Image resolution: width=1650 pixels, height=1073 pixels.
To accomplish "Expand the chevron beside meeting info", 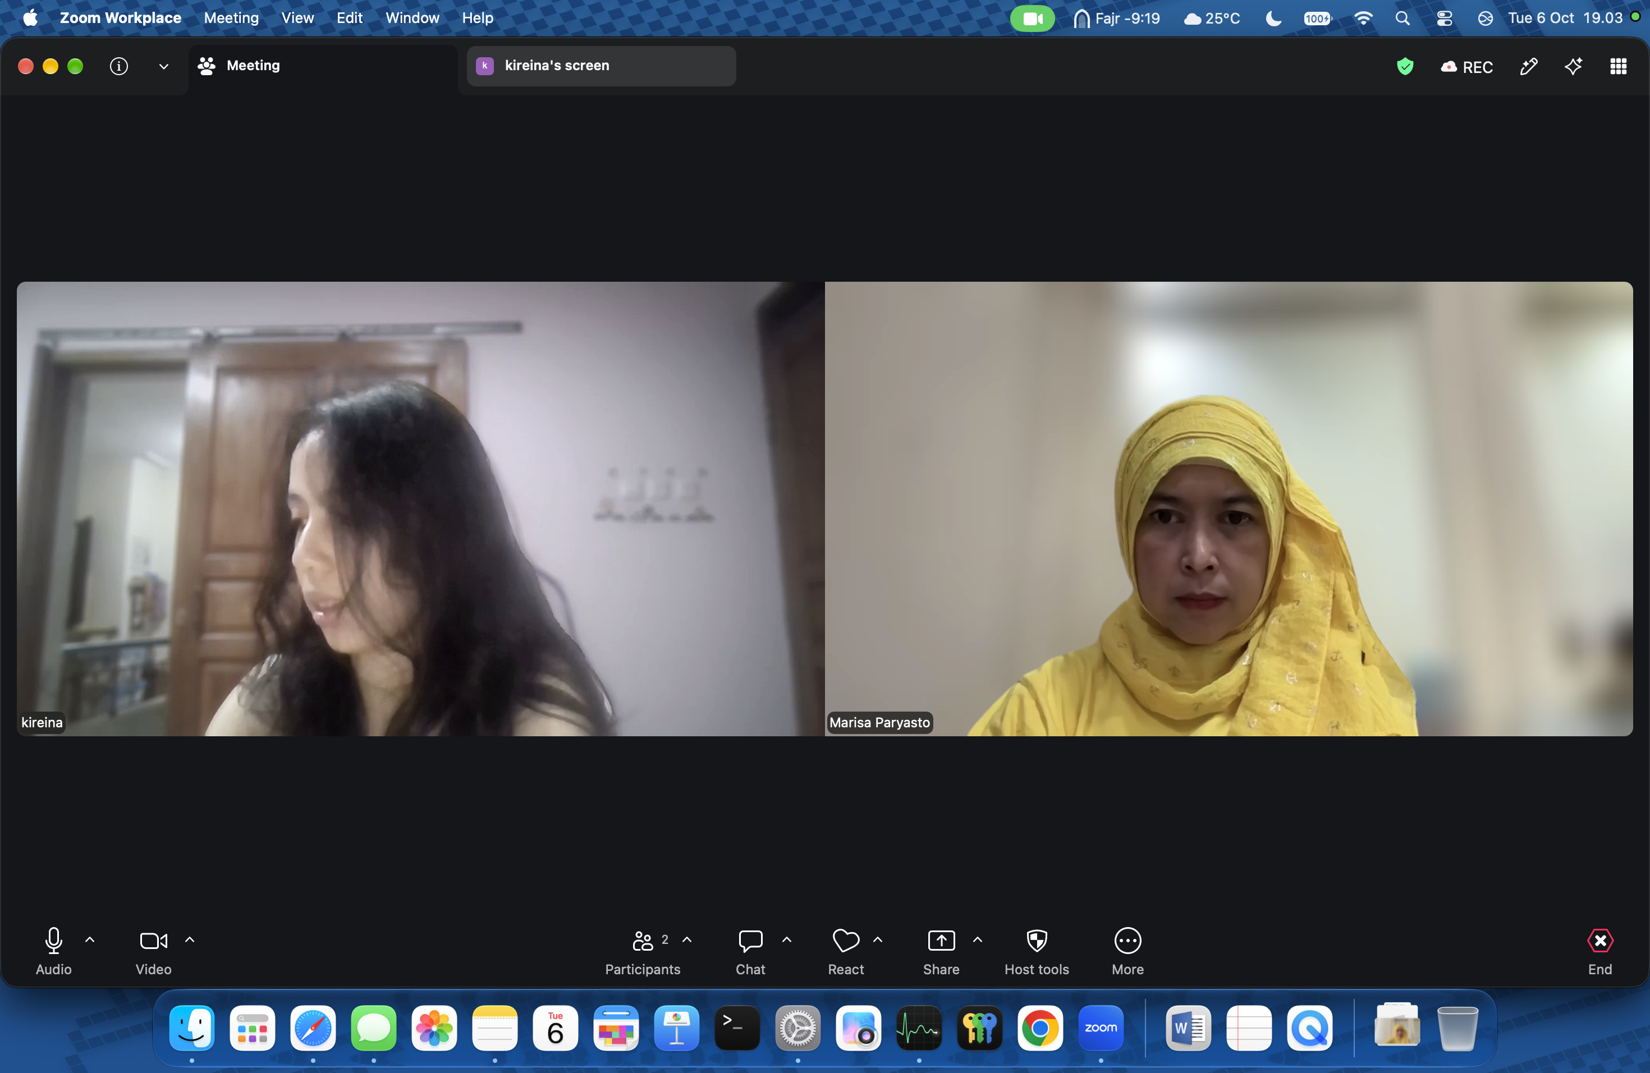I will [x=164, y=67].
